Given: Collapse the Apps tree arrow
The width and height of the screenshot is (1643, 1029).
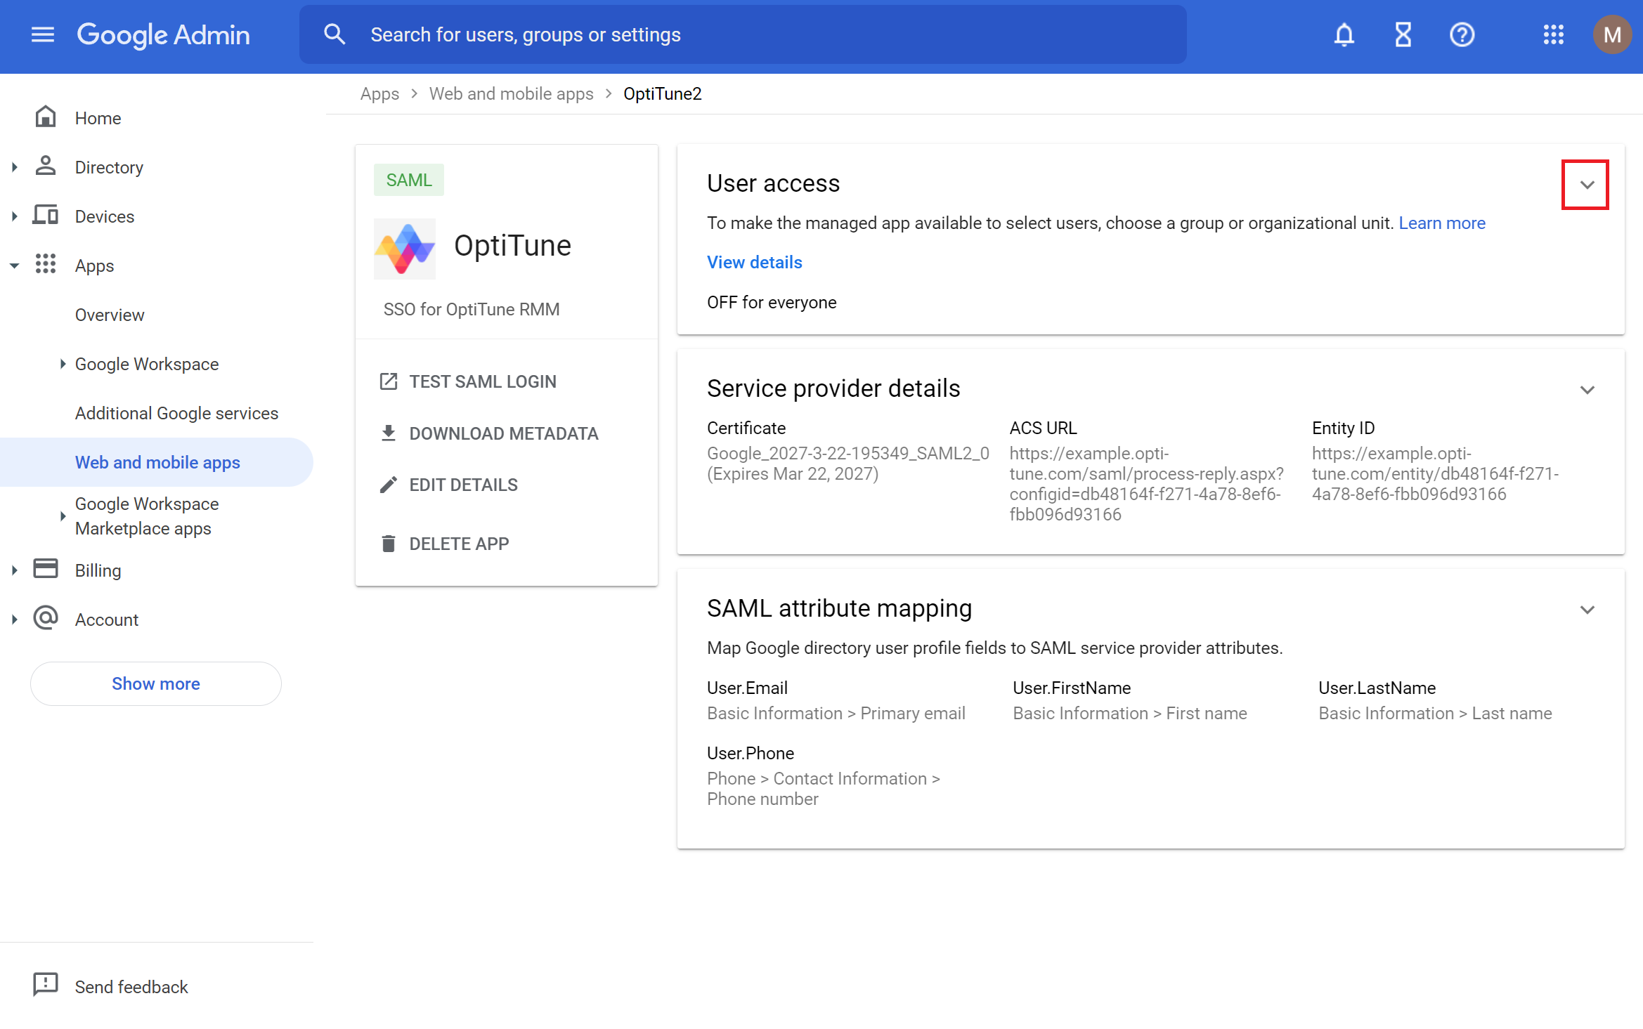Looking at the screenshot, I should coord(15,266).
